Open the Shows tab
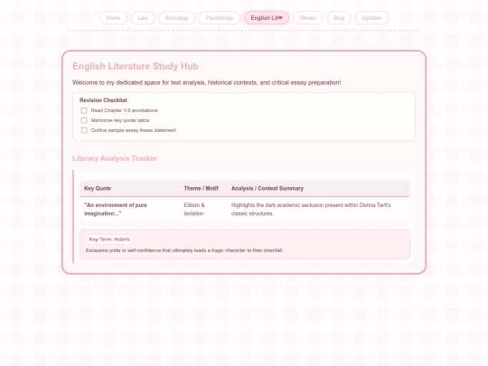This screenshot has height=366, width=488. pyautogui.click(x=308, y=18)
